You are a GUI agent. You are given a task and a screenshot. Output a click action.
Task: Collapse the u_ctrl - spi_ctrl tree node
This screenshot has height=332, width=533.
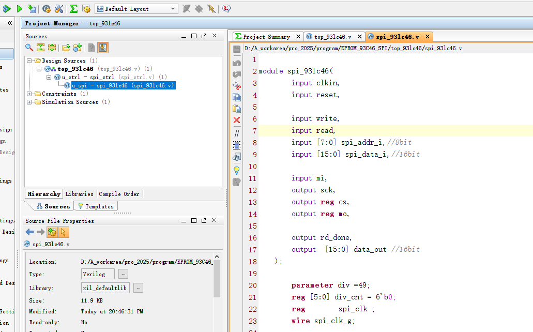click(49, 77)
